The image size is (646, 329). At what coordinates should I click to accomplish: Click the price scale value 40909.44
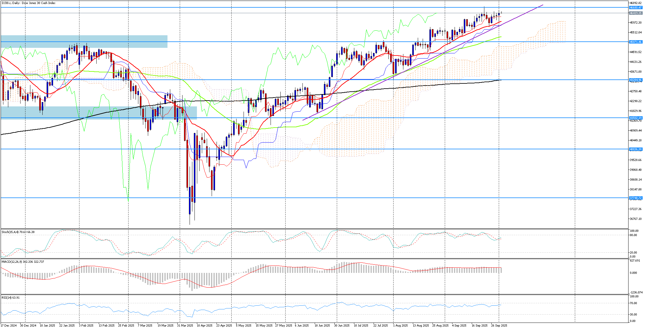coord(636,131)
